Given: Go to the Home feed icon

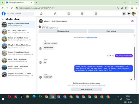Looking at the screenshot, I should [41, 14].
